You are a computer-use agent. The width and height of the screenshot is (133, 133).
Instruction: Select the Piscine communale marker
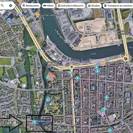(x=48, y=100)
